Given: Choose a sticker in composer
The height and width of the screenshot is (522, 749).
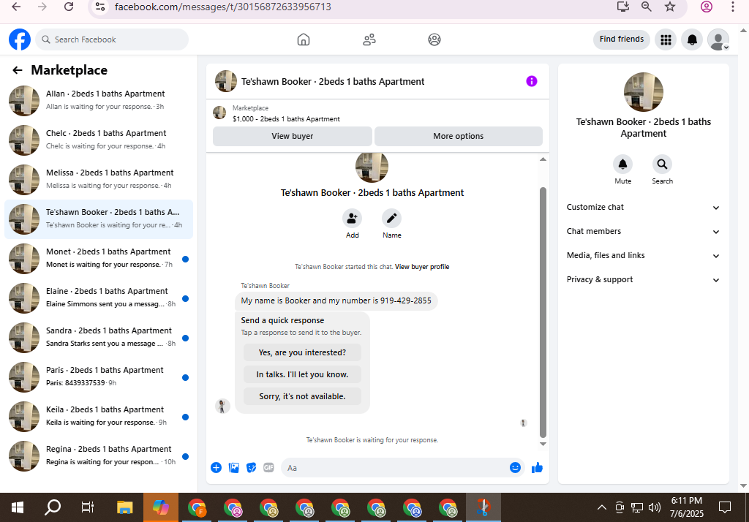Looking at the screenshot, I should coord(252,468).
